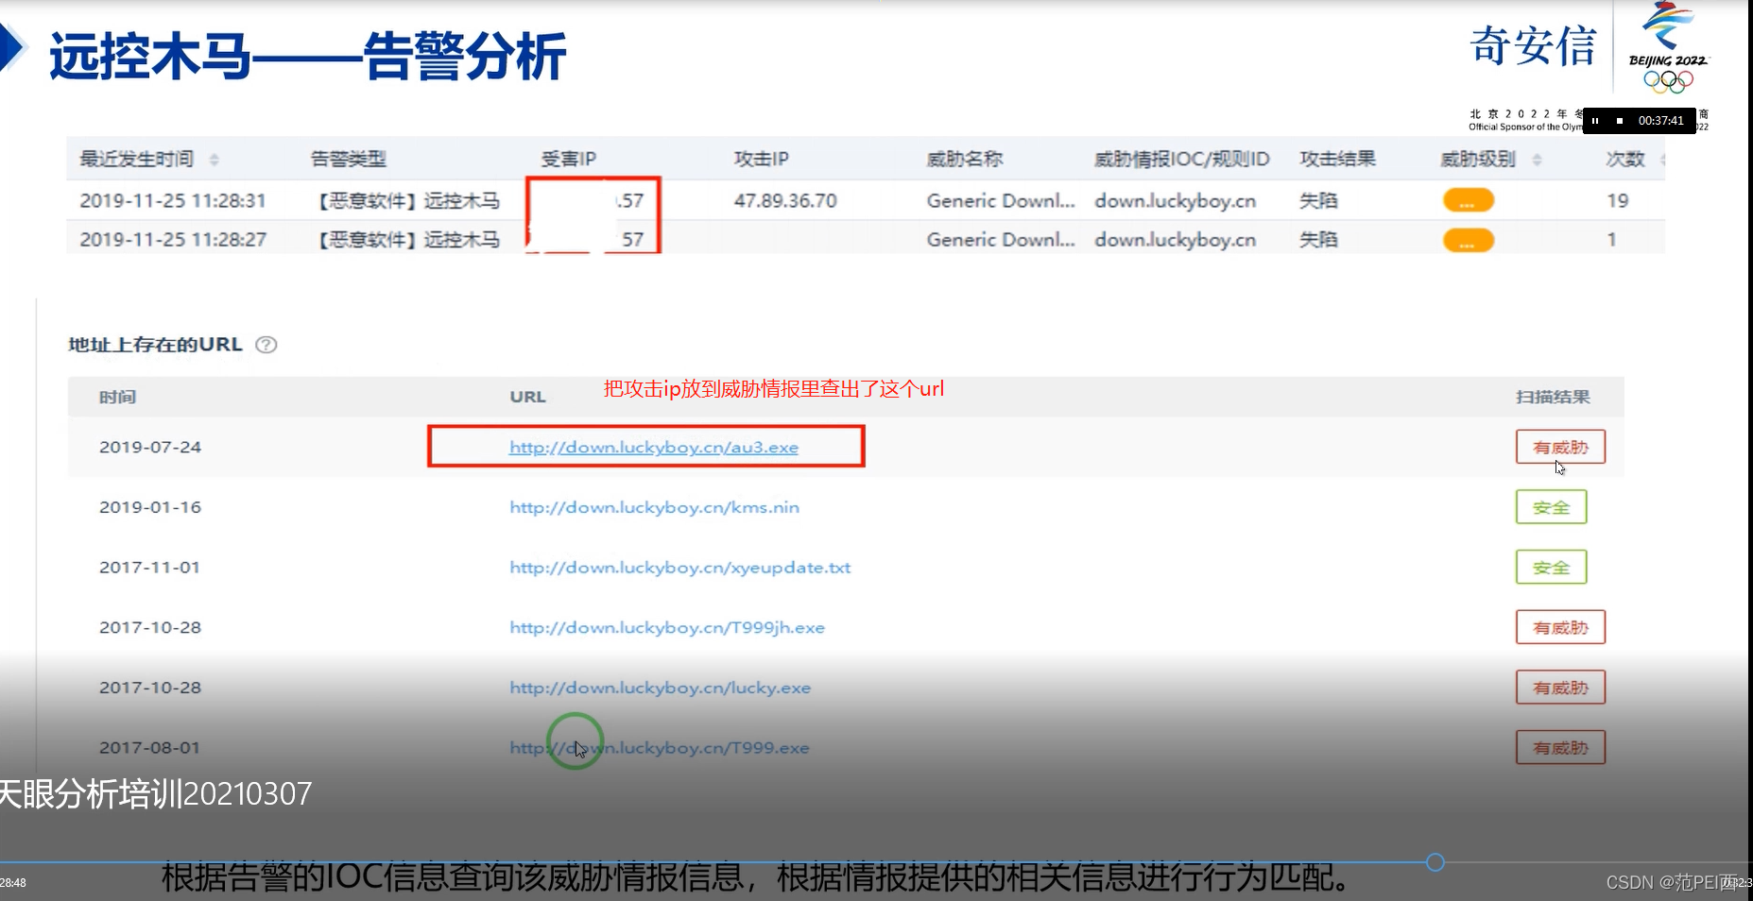Click date 2017-08-01 in URL table
This screenshot has height=901, width=1753.
[150, 747]
